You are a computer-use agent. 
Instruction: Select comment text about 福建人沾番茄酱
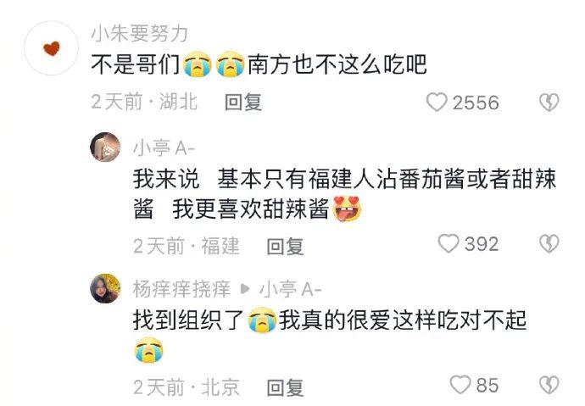coord(345,194)
